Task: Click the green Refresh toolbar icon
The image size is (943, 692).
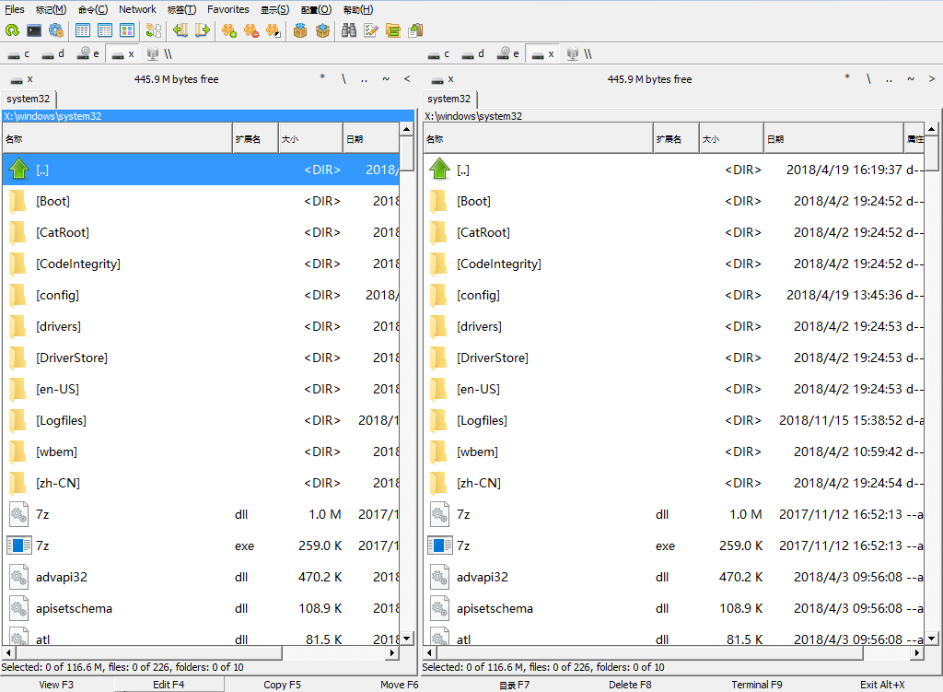Action: pyautogui.click(x=12, y=30)
